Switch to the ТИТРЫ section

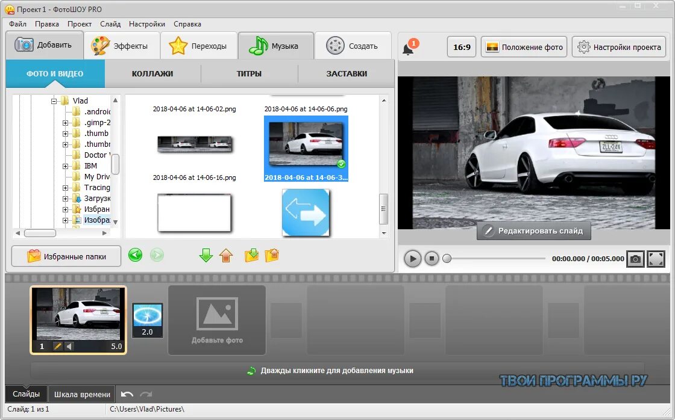pos(250,73)
